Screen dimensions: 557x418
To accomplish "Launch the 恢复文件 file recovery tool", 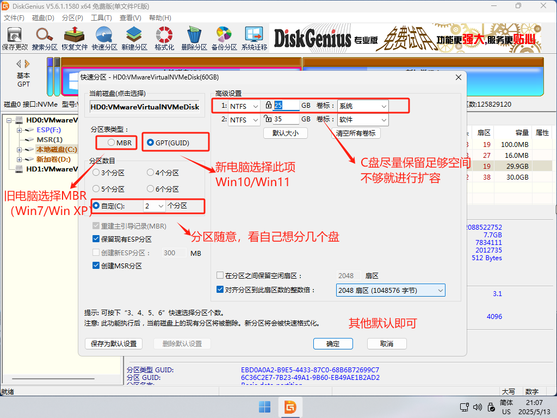I will 74,39.
